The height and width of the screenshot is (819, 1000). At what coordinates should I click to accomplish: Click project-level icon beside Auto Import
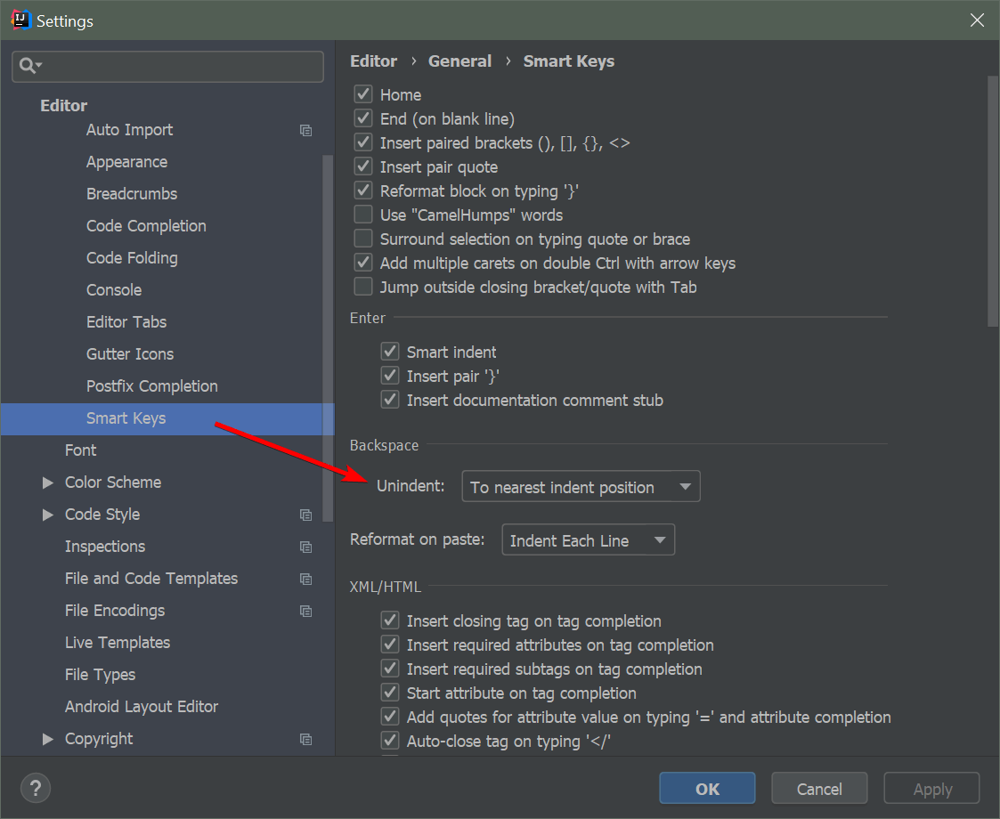tap(306, 130)
